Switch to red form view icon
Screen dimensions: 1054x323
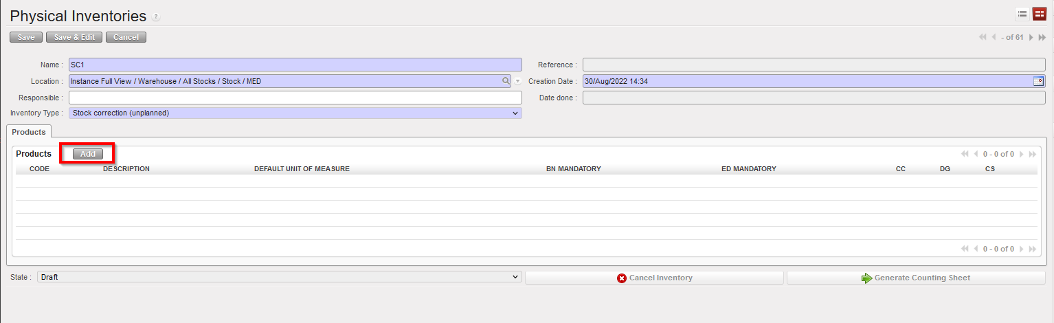(x=1039, y=14)
